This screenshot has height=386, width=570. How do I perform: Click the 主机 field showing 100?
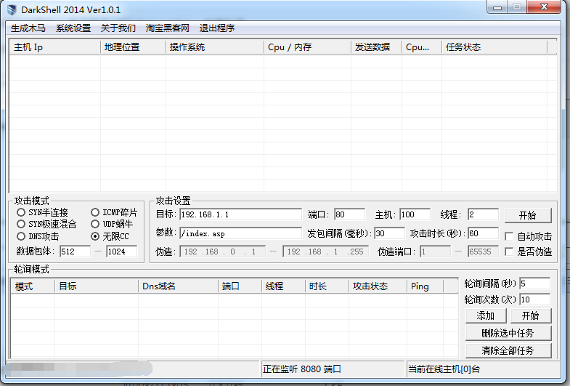click(x=415, y=214)
